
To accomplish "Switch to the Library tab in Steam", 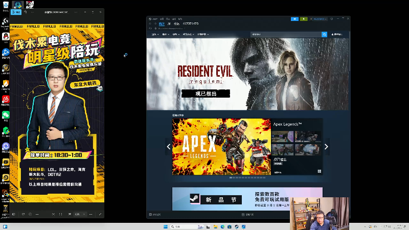I will 169,24.
